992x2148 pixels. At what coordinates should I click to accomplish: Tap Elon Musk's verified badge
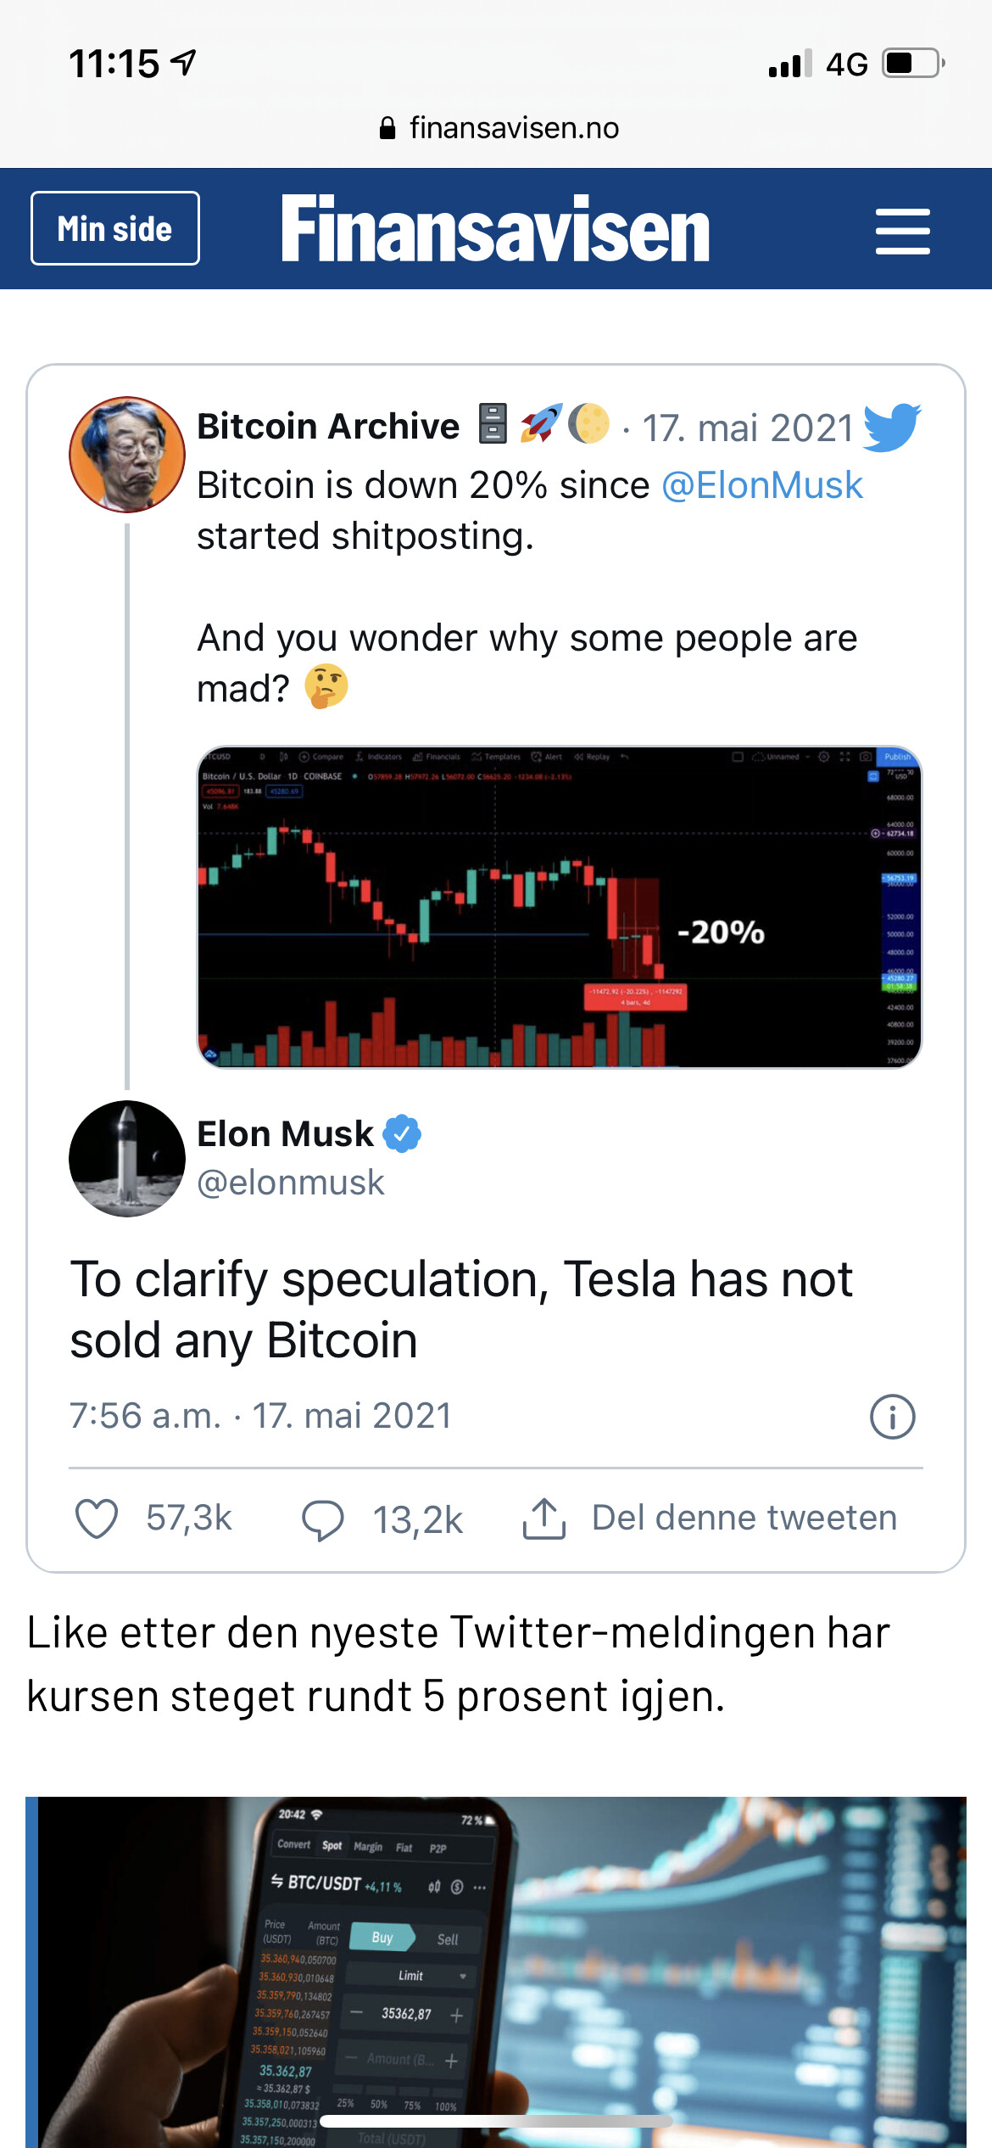point(402,1134)
